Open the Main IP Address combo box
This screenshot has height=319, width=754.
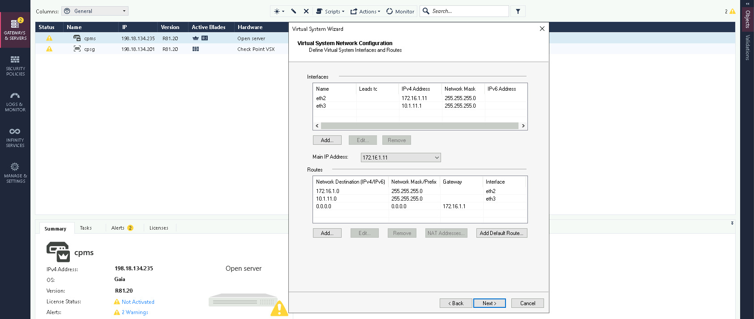pos(400,157)
